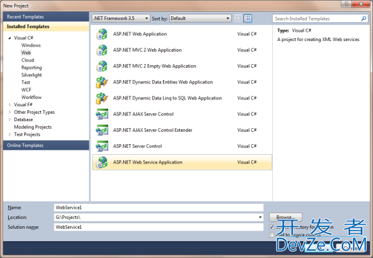Click the ASP.NET MVC 2 Web Application icon
Viewport: 373px width, 258px height.
pos(102,50)
